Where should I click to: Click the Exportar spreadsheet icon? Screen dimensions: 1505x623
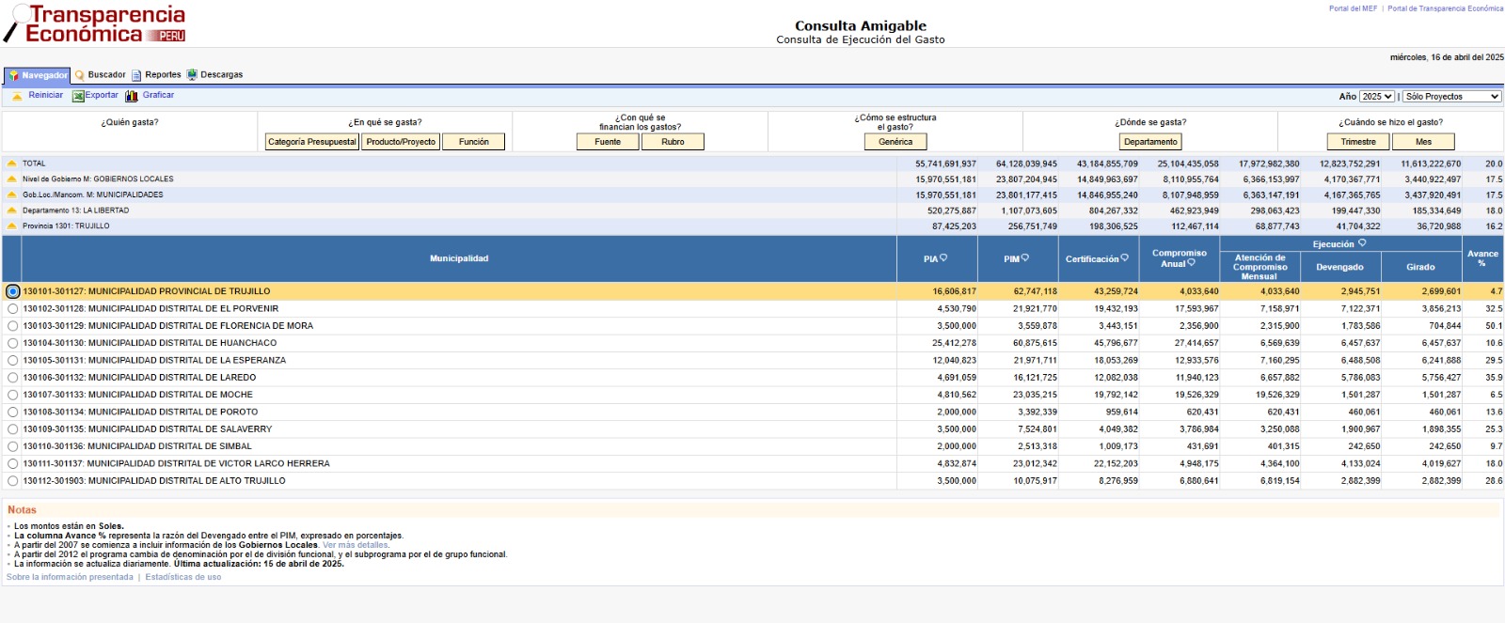(78, 96)
